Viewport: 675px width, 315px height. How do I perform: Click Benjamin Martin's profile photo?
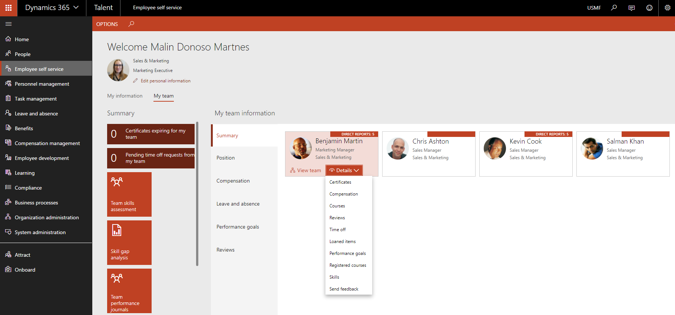[301, 148]
